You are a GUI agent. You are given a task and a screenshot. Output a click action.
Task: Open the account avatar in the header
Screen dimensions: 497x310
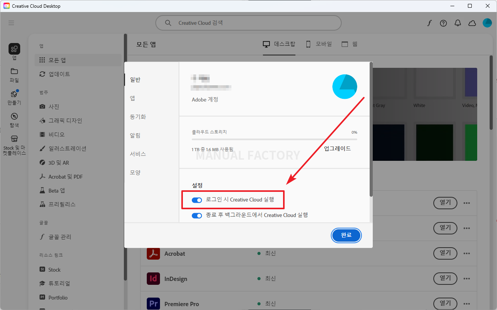point(487,23)
